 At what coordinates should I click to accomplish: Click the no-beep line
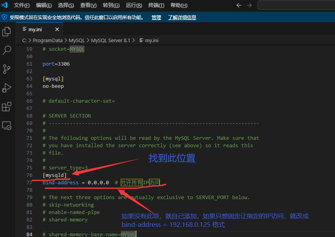53,86
